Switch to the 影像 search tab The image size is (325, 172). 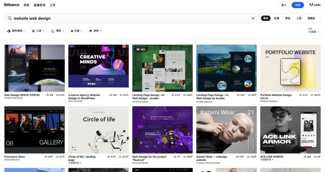pos(277,18)
